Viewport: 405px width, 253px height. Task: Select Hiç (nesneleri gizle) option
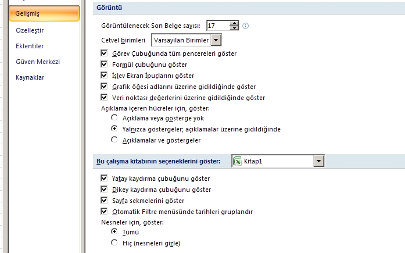[x=114, y=243]
